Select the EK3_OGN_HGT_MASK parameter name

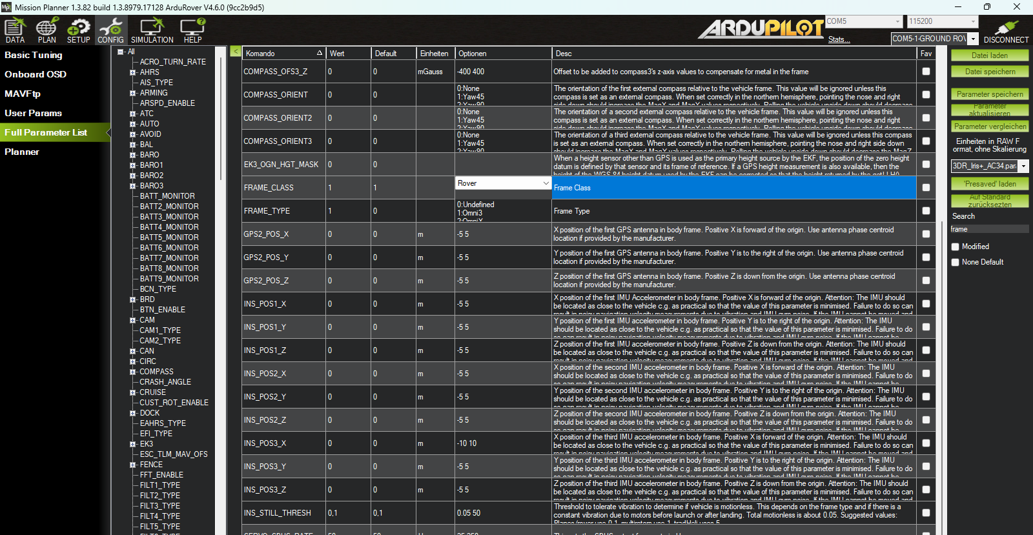(281, 165)
